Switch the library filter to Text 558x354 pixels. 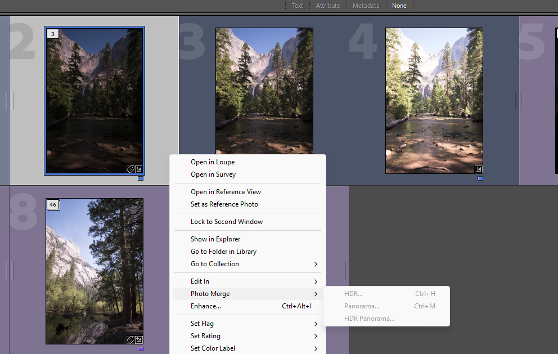[x=297, y=6]
